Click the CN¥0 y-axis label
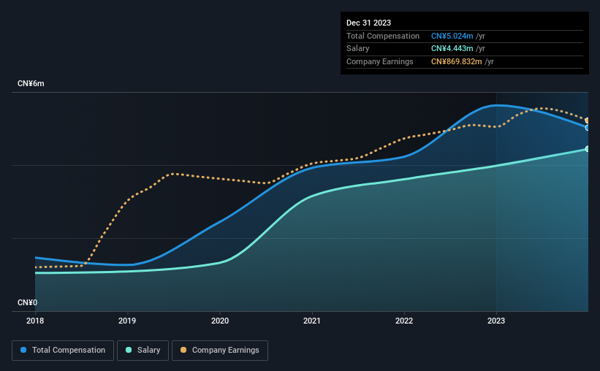 tap(28, 302)
